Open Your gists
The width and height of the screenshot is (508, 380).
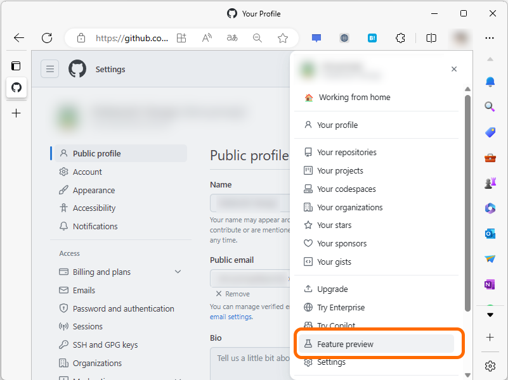pyautogui.click(x=377, y=262)
